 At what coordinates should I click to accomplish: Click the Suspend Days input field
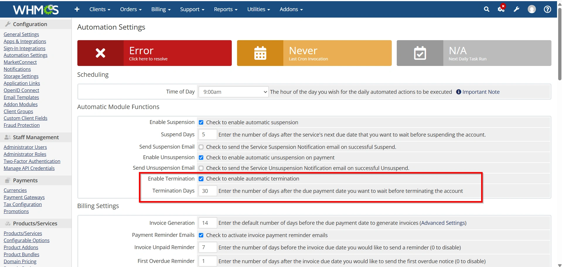[x=208, y=135]
